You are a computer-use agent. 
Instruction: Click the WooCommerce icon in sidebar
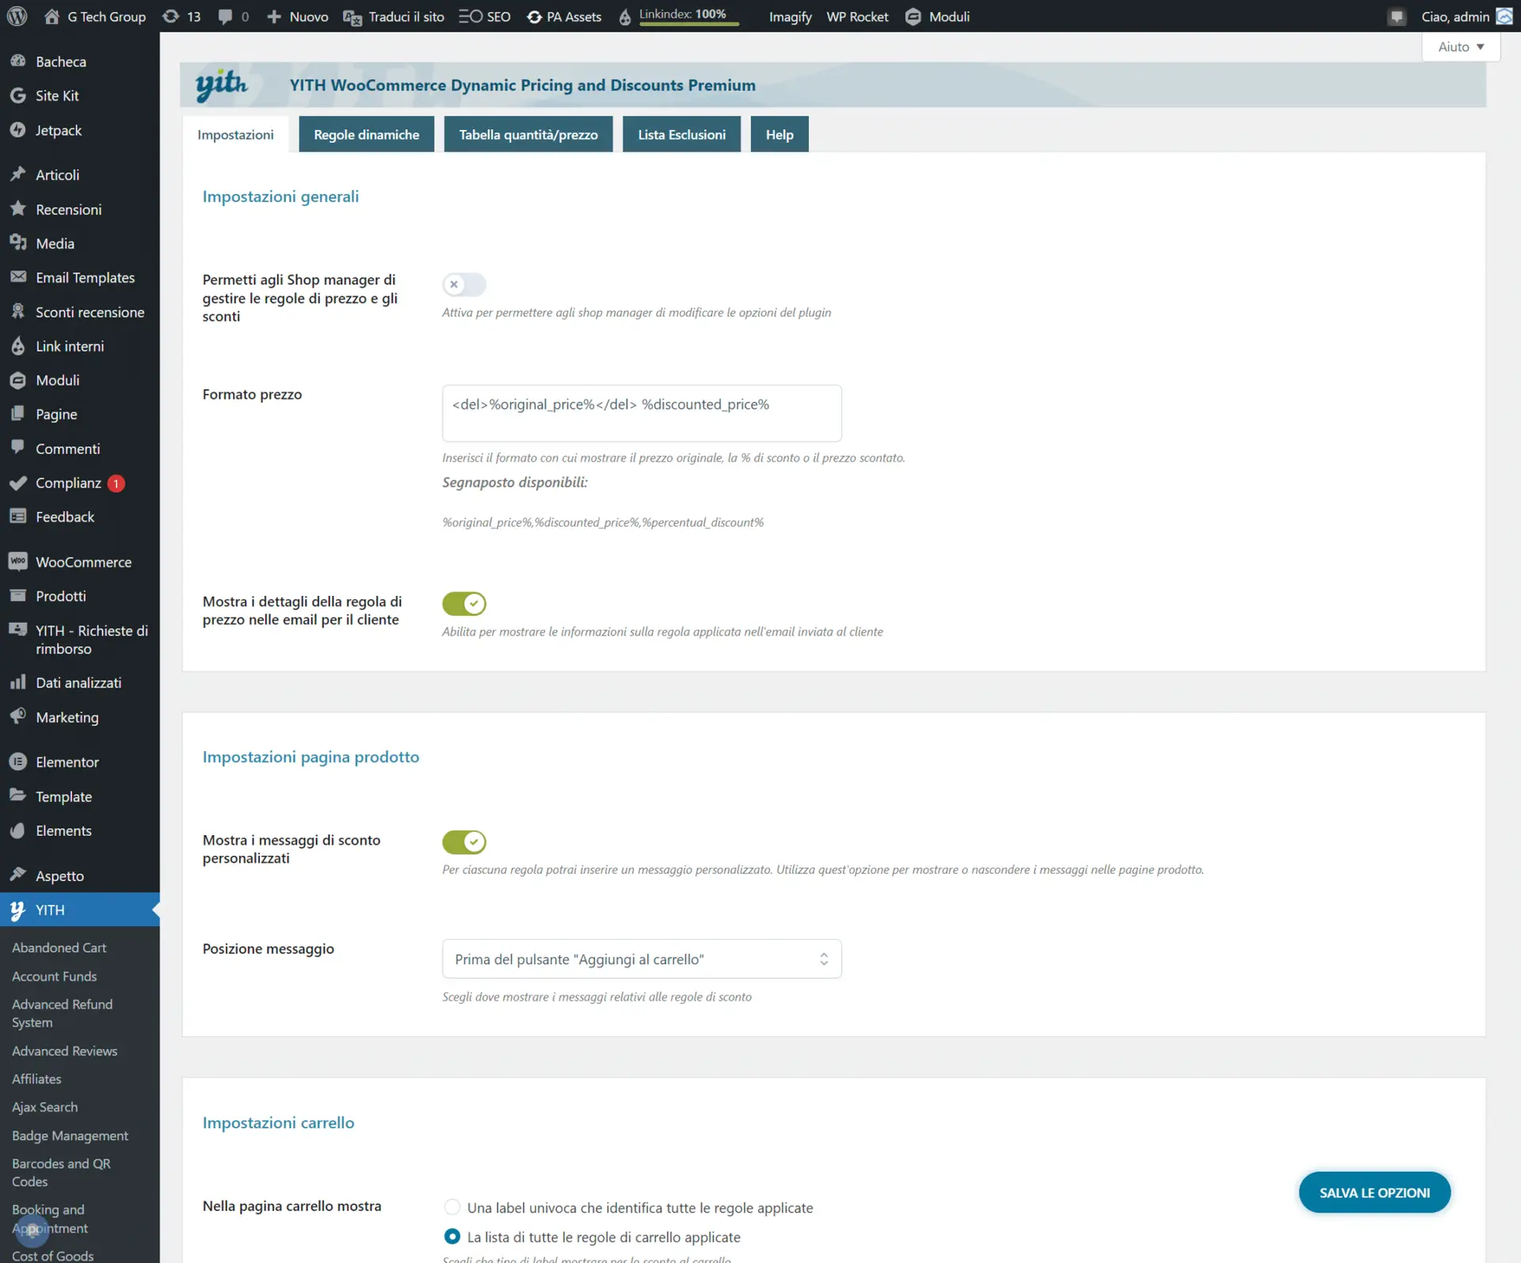coord(18,561)
